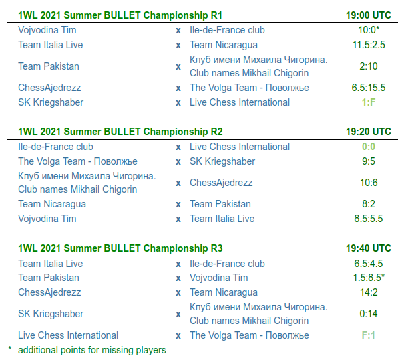The height and width of the screenshot is (360, 402).
Task: Open the 14:2 match result
Action: (x=369, y=292)
